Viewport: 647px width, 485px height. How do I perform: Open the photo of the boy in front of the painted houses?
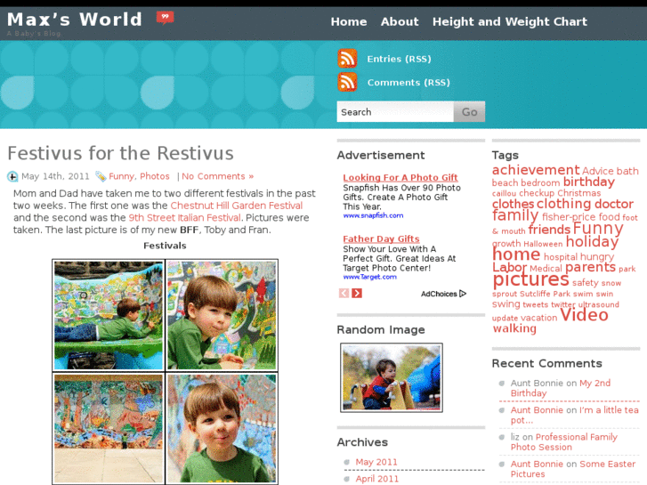(x=222, y=315)
